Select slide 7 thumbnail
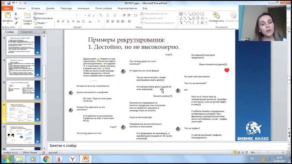 [x=23, y=135]
